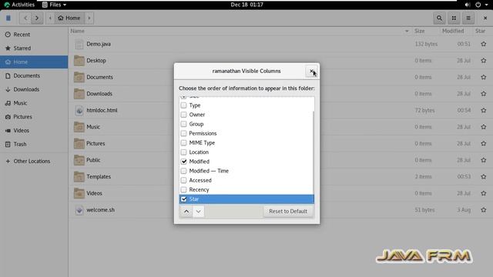Star the Music folder row

coord(484,127)
